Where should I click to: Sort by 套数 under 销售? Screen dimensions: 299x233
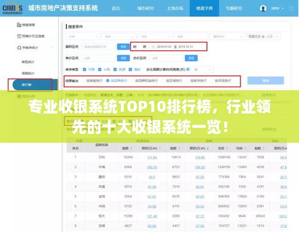pos(180,149)
